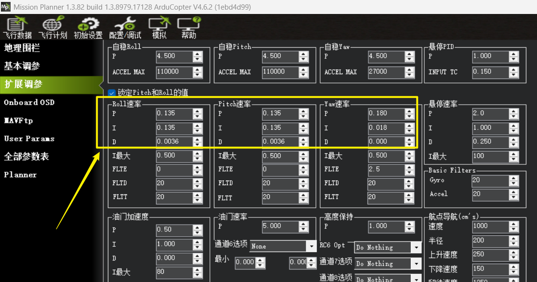The height and width of the screenshot is (282, 537).
Task: Click the 初始设置 initial setup icon
Action: [88, 27]
